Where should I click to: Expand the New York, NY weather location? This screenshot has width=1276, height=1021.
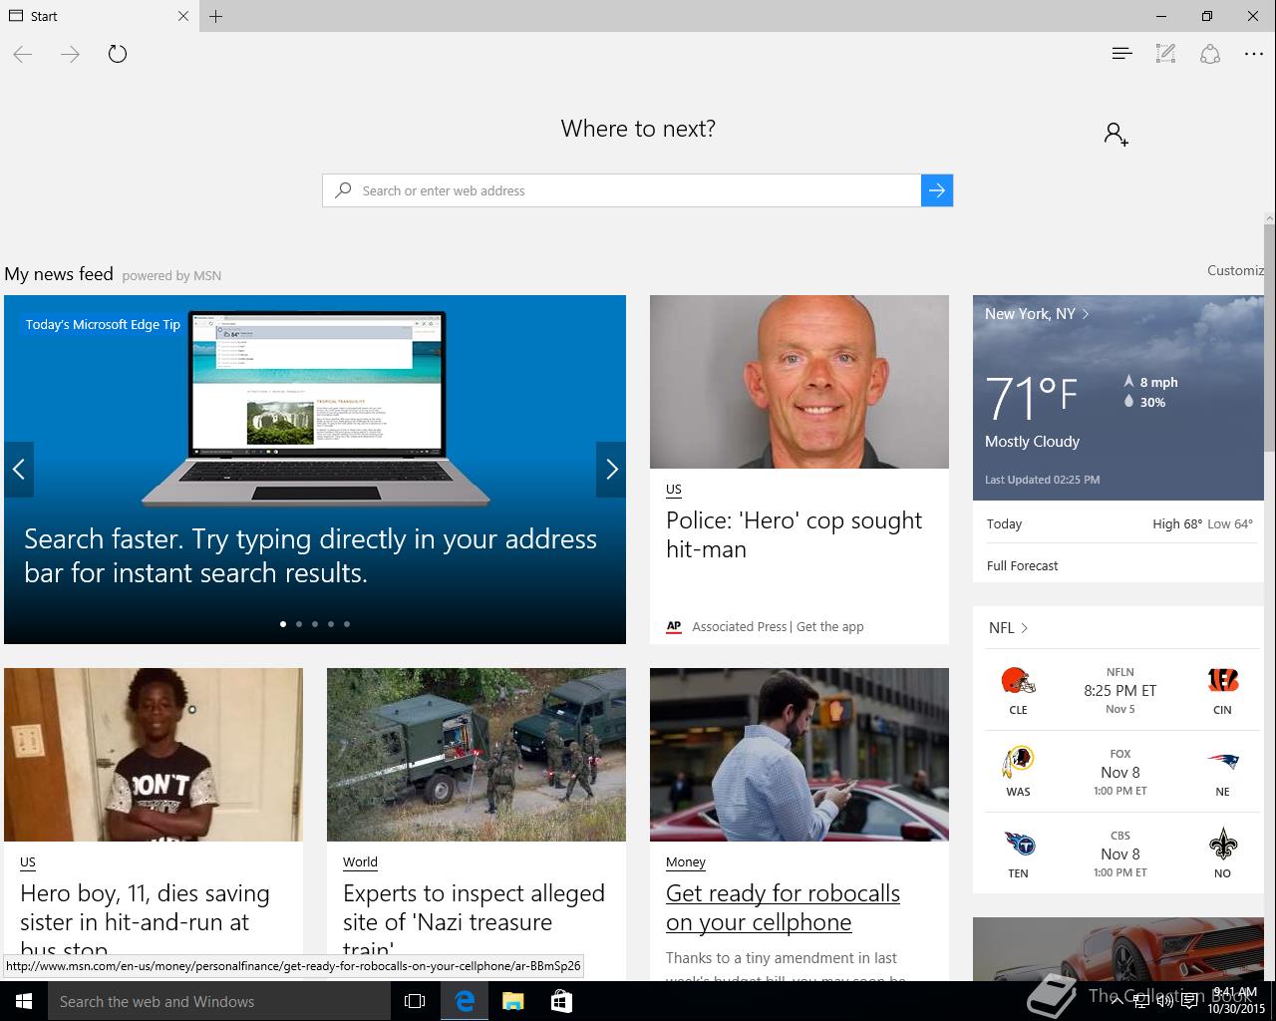1037,313
